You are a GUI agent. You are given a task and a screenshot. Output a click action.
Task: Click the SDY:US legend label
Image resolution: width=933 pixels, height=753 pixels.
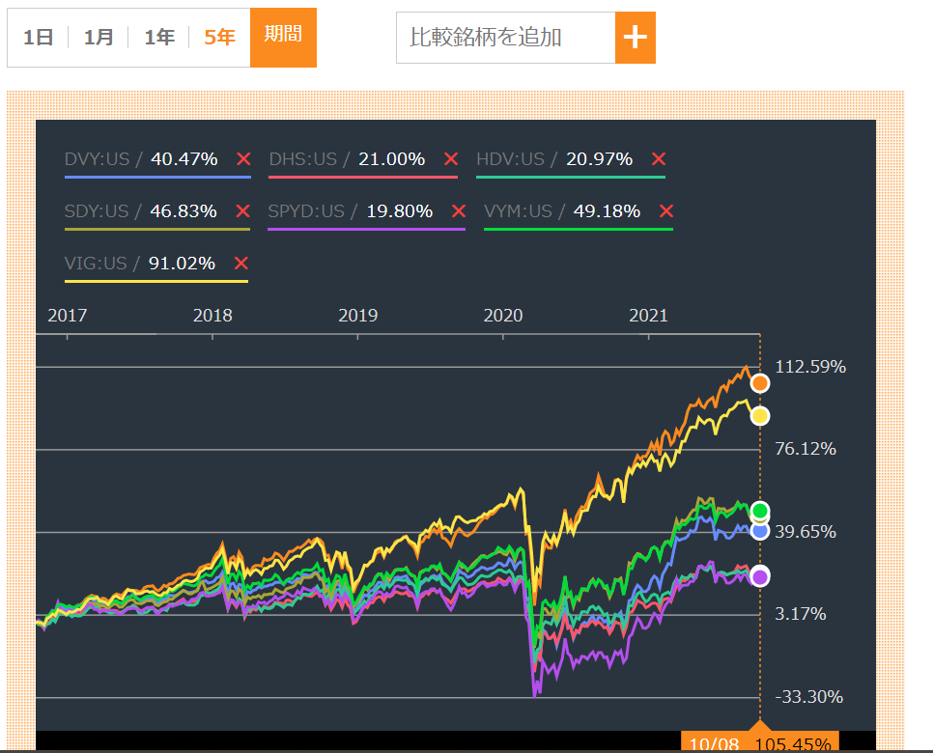(x=97, y=211)
